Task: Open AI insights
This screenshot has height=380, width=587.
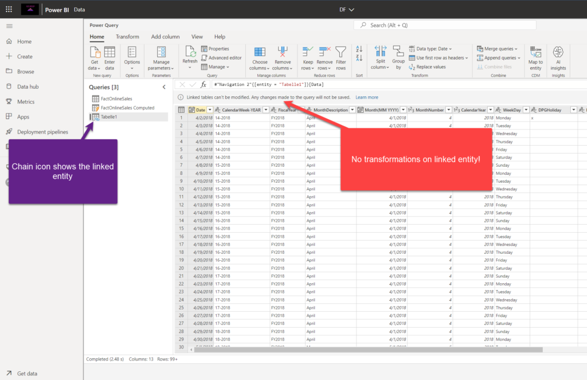Action: click(558, 58)
